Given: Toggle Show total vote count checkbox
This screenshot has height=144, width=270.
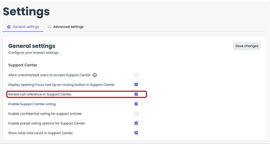Looking at the screenshot, I should 136,133.
